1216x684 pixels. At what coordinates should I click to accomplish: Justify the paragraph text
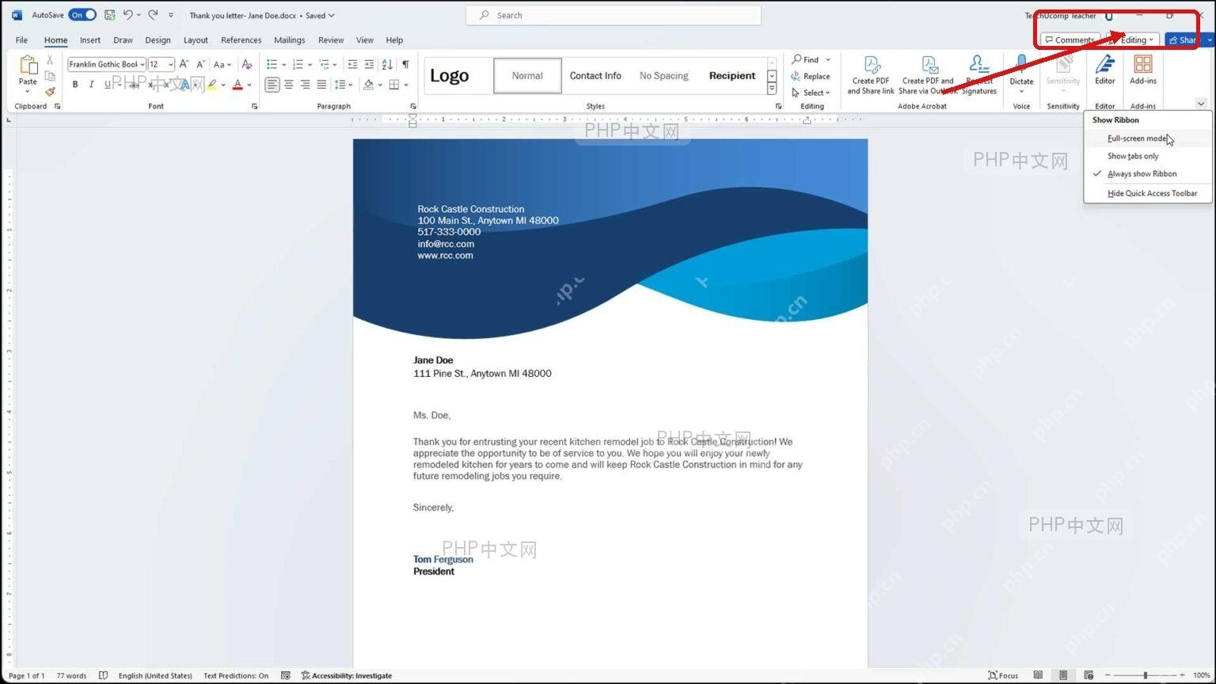pyautogui.click(x=321, y=85)
